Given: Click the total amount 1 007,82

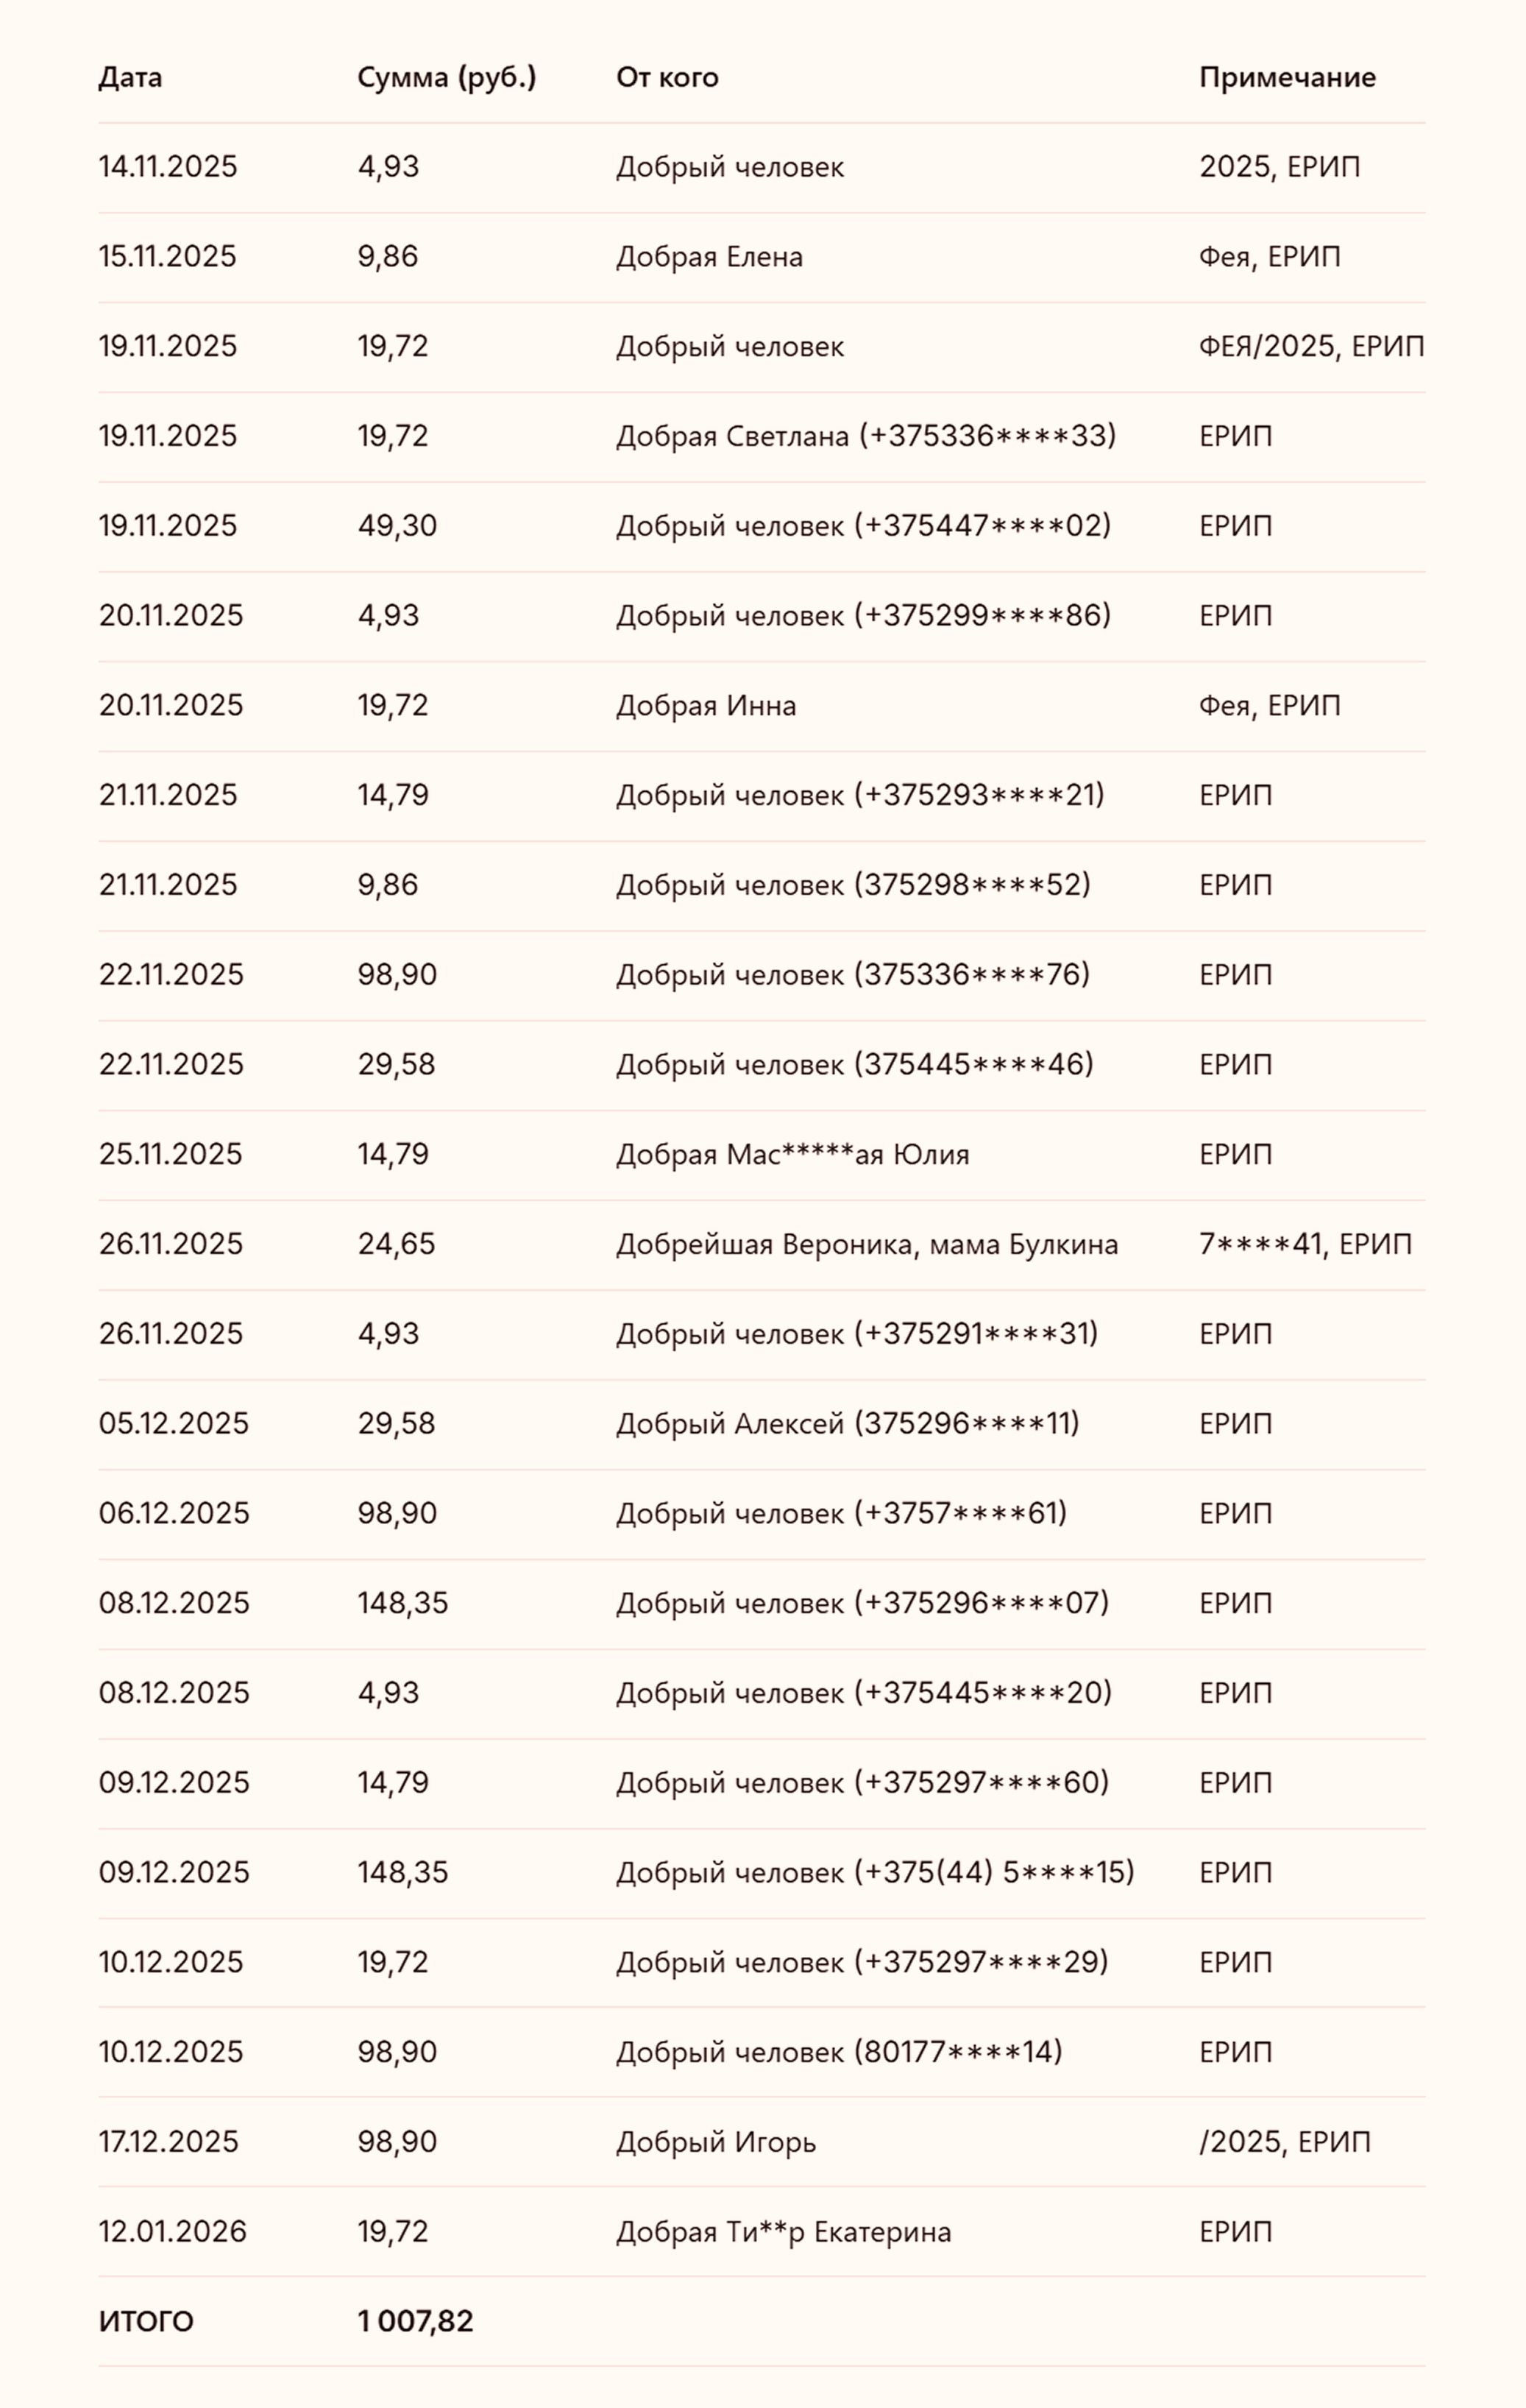Looking at the screenshot, I should click(415, 2321).
